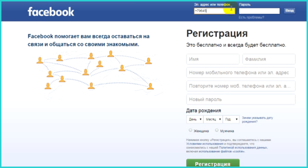Click text Это бесплатно и всегда будет бесплатно
Viewport: 308px width, 168px height.
(236, 45)
